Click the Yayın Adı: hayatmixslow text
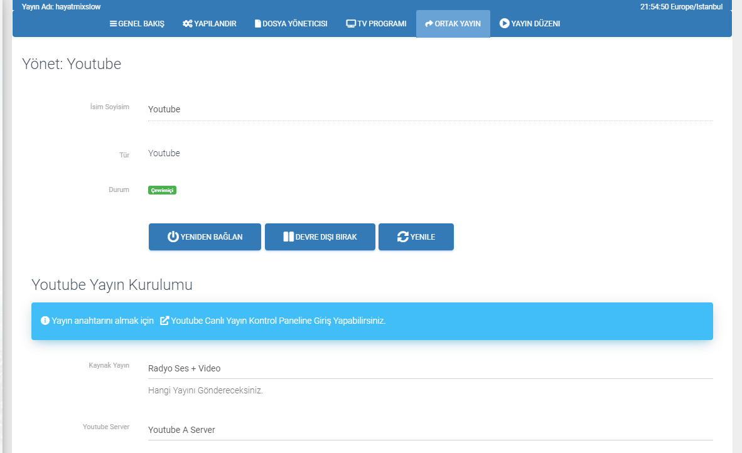This screenshot has height=453, width=742. pos(61,7)
